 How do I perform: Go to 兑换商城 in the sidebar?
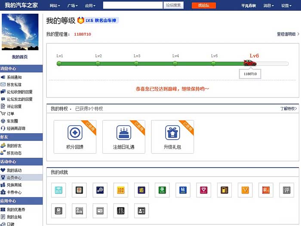click(14, 185)
